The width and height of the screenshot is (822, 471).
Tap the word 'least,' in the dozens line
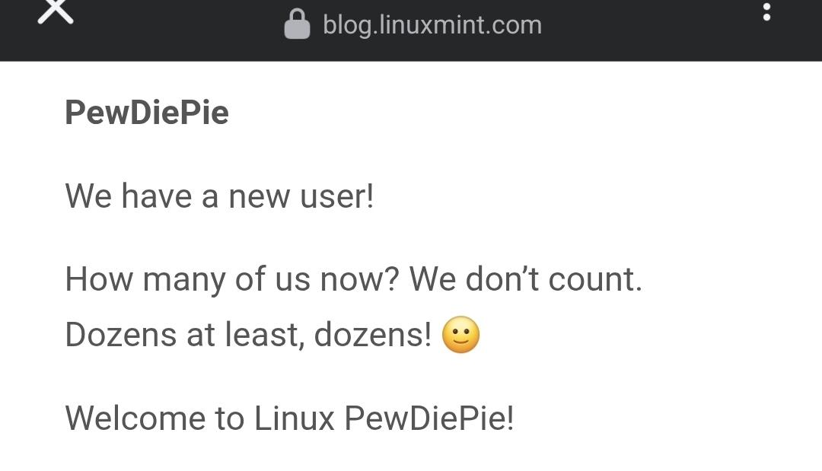pyautogui.click(x=265, y=336)
